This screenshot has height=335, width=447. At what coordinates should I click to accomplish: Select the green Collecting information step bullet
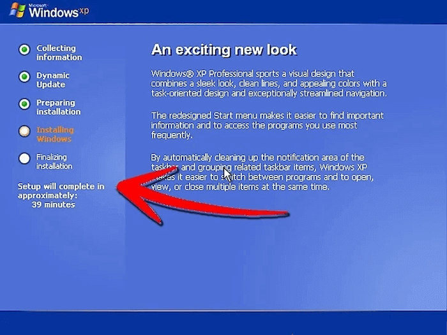tap(24, 50)
